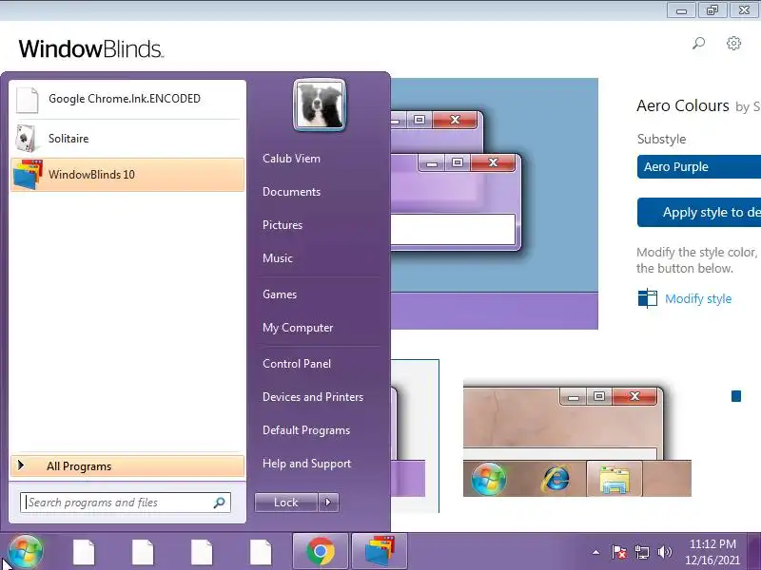Launch Google Chrome from the taskbar
This screenshot has height=570, width=761.
pos(320,552)
